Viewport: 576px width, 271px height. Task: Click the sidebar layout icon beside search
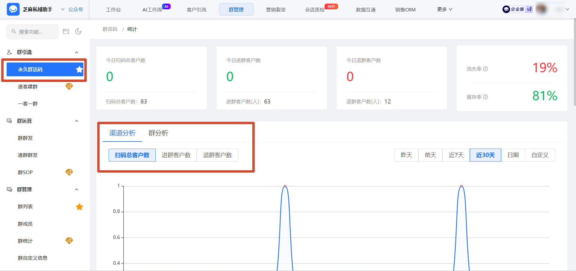coord(66,31)
